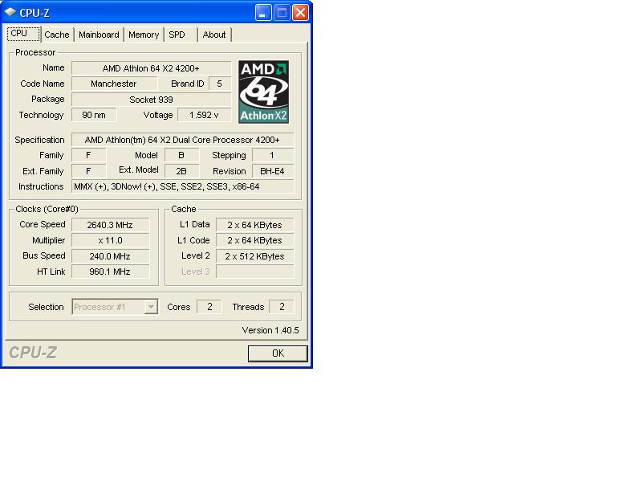This screenshot has height=482, width=642.
Task: Click the maximize button in title bar
Action: pyautogui.click(x=282, y=13)
